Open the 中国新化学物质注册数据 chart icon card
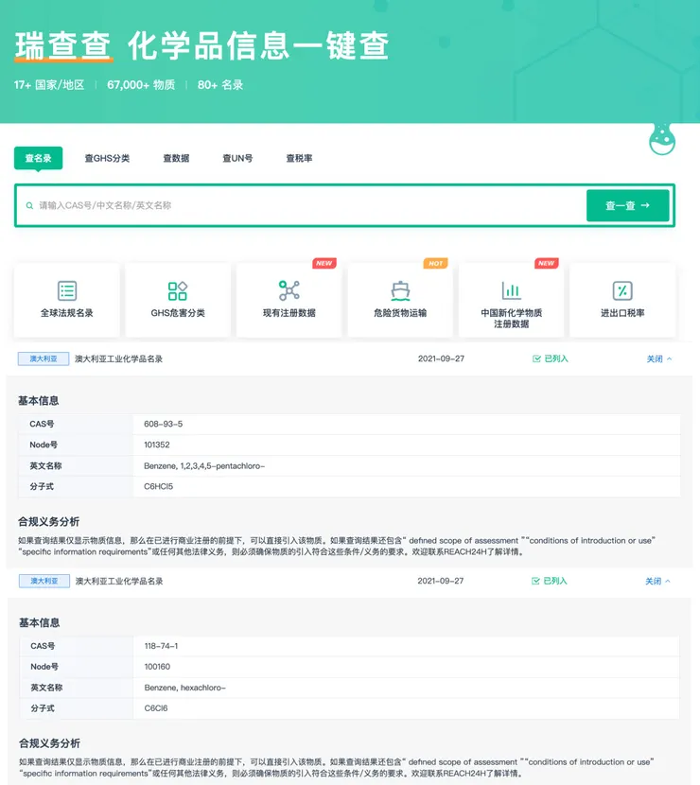This screenshot has height=785, width=700. (511, 300)
